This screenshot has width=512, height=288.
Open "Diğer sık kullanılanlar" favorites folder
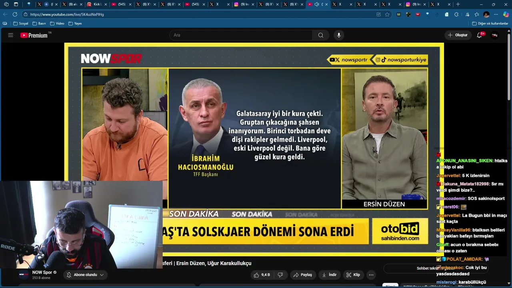tap(490, 24)
